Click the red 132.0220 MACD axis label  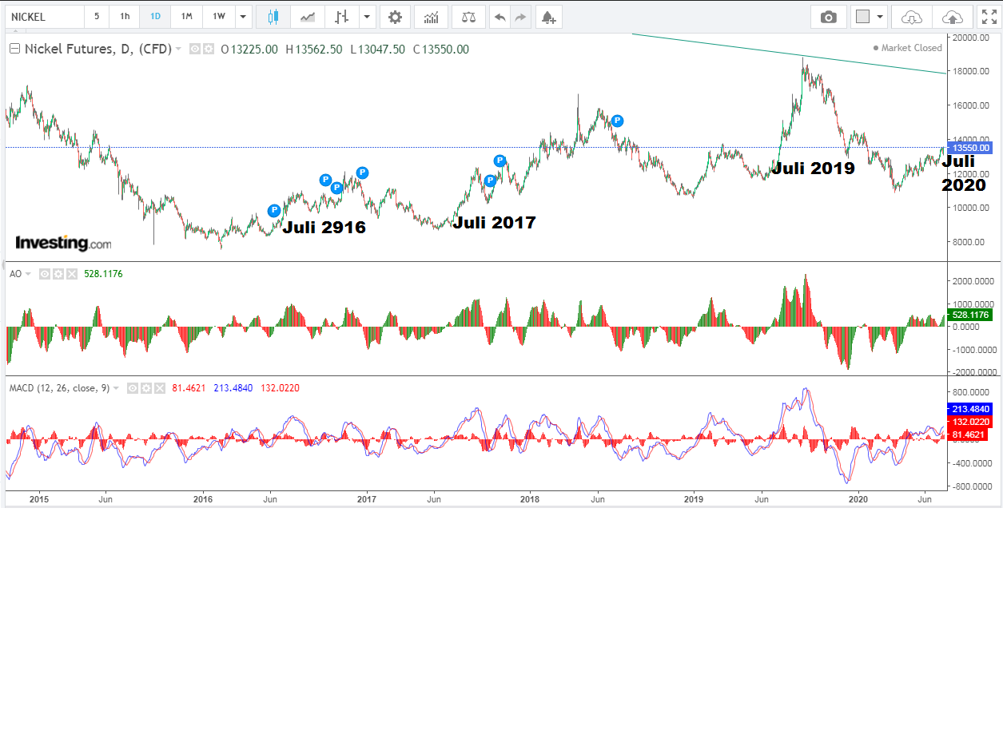point(969,422)
